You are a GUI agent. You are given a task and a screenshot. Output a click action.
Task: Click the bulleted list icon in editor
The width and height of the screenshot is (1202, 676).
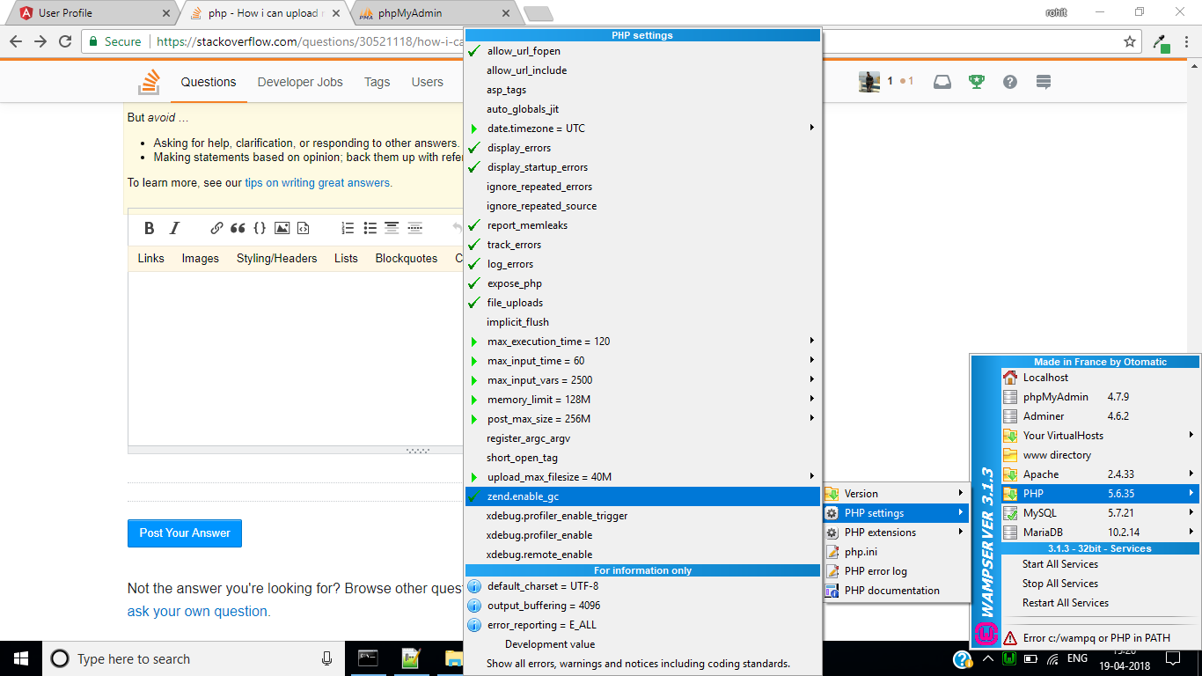tap(370, 228)
